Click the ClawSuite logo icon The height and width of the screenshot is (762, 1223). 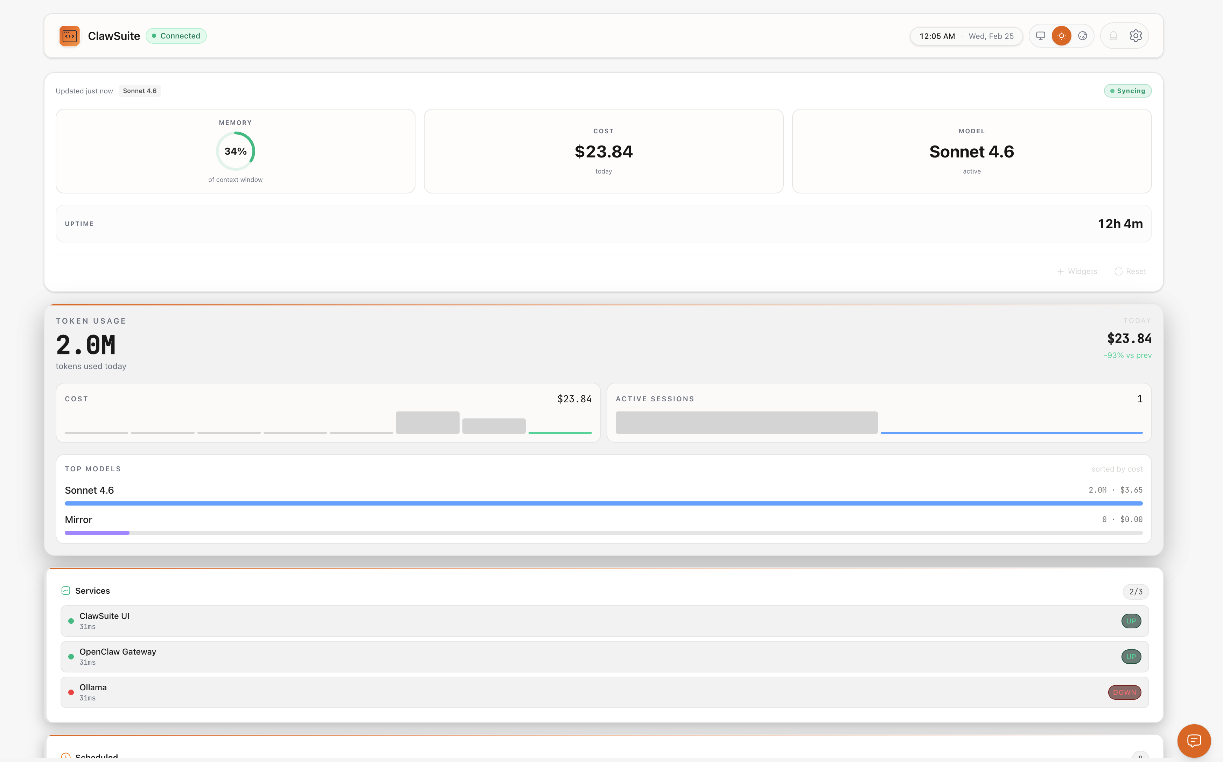click(x=69, y=36)
